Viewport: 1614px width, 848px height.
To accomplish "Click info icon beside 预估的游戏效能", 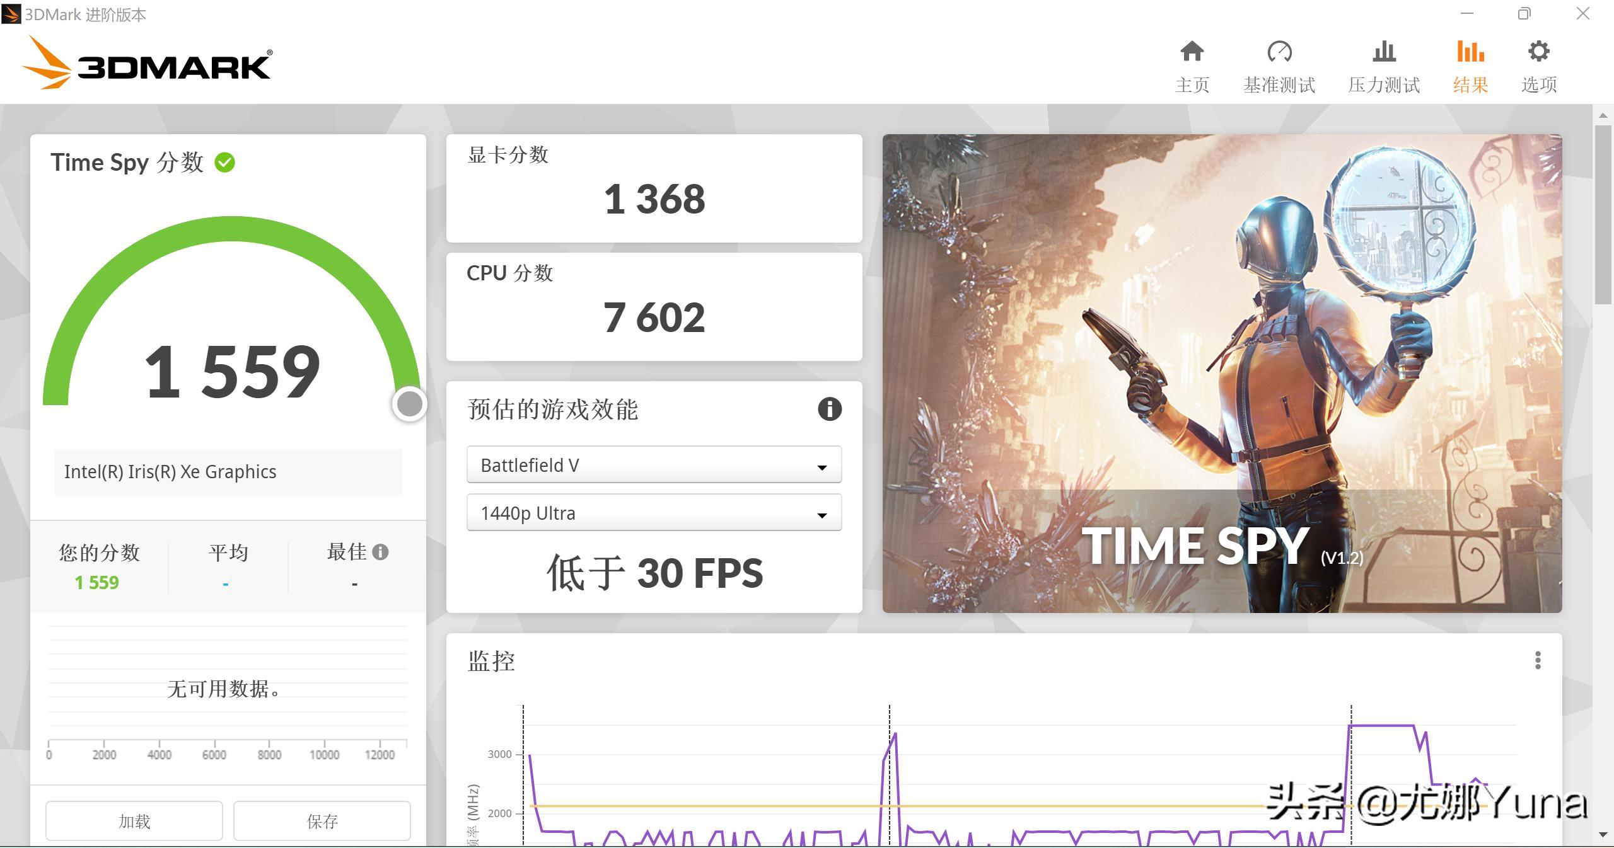I will pyautogui.click(x=829, y=410).
